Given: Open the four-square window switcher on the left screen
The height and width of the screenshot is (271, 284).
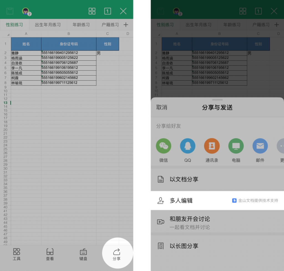Looking at the screenshot, I should tap(92, 11).
